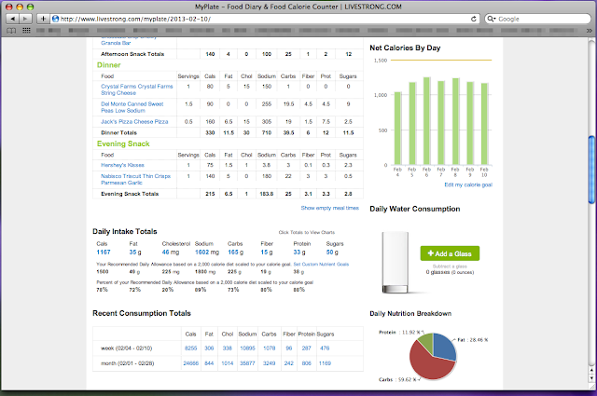Viewport: 597px width, 396px height.
Task: Click the add bookmark plus button
Action: pos(43,19)
